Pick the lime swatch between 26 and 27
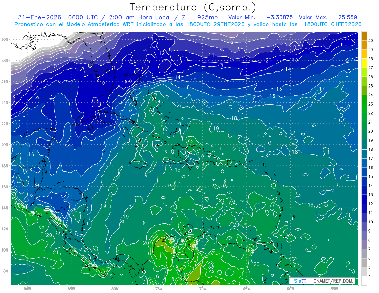 tap(364, 72)
